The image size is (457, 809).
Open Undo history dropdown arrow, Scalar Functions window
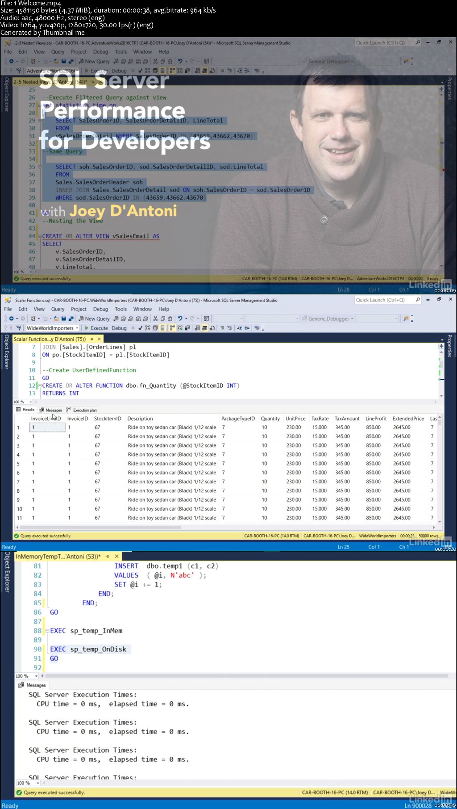(186, 319)
